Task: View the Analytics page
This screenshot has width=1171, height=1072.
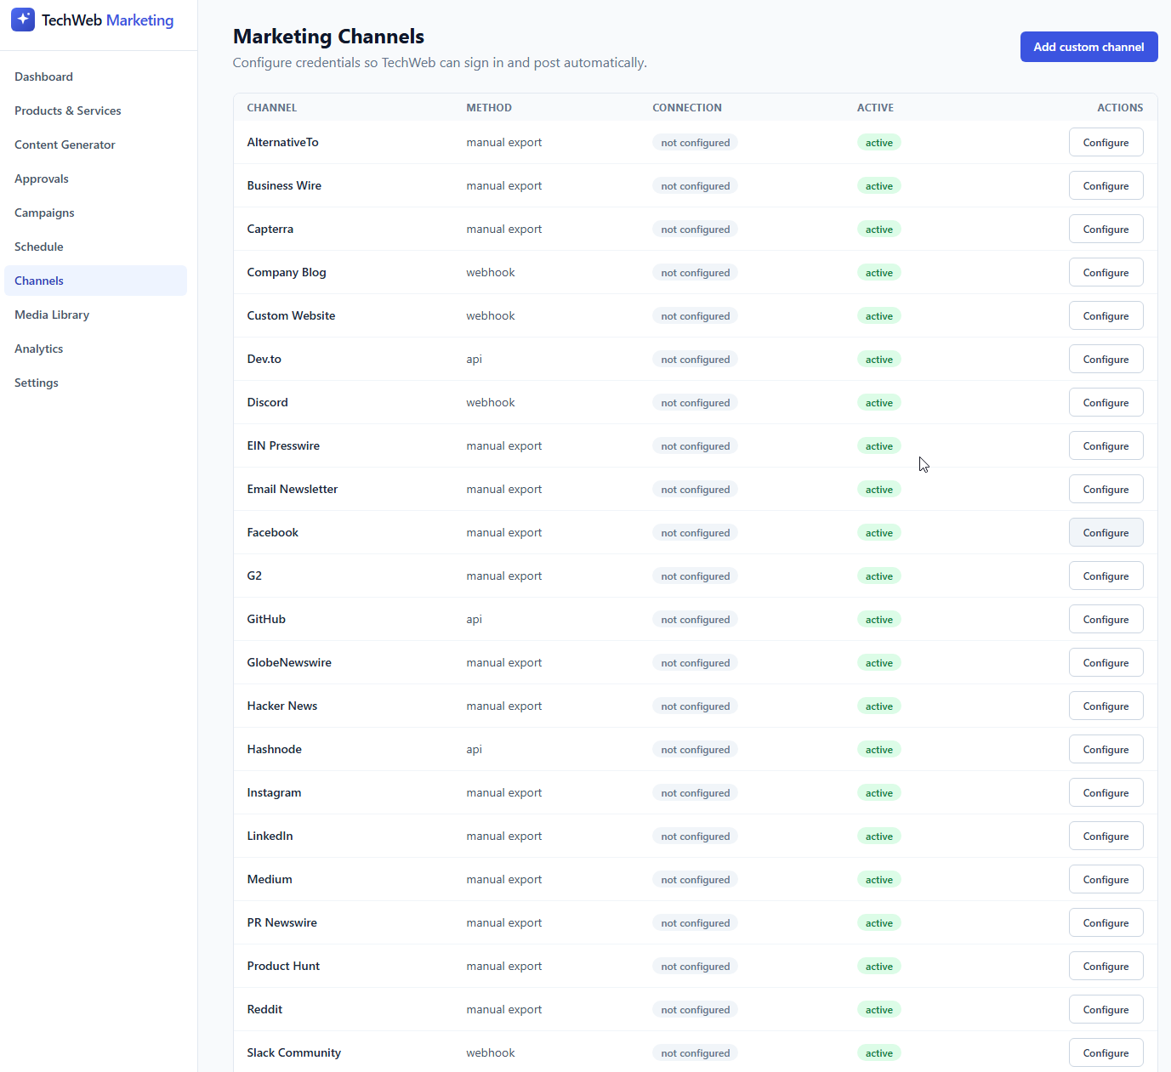Action: (95, 349)
